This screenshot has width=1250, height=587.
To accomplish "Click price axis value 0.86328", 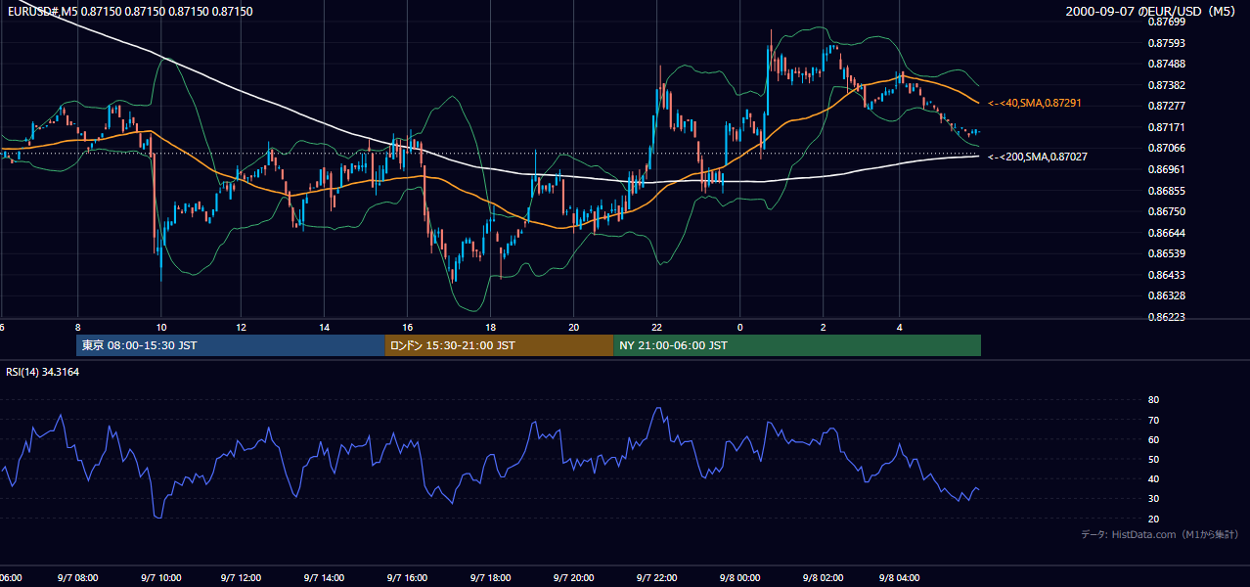I will [x=1166, y=295].
